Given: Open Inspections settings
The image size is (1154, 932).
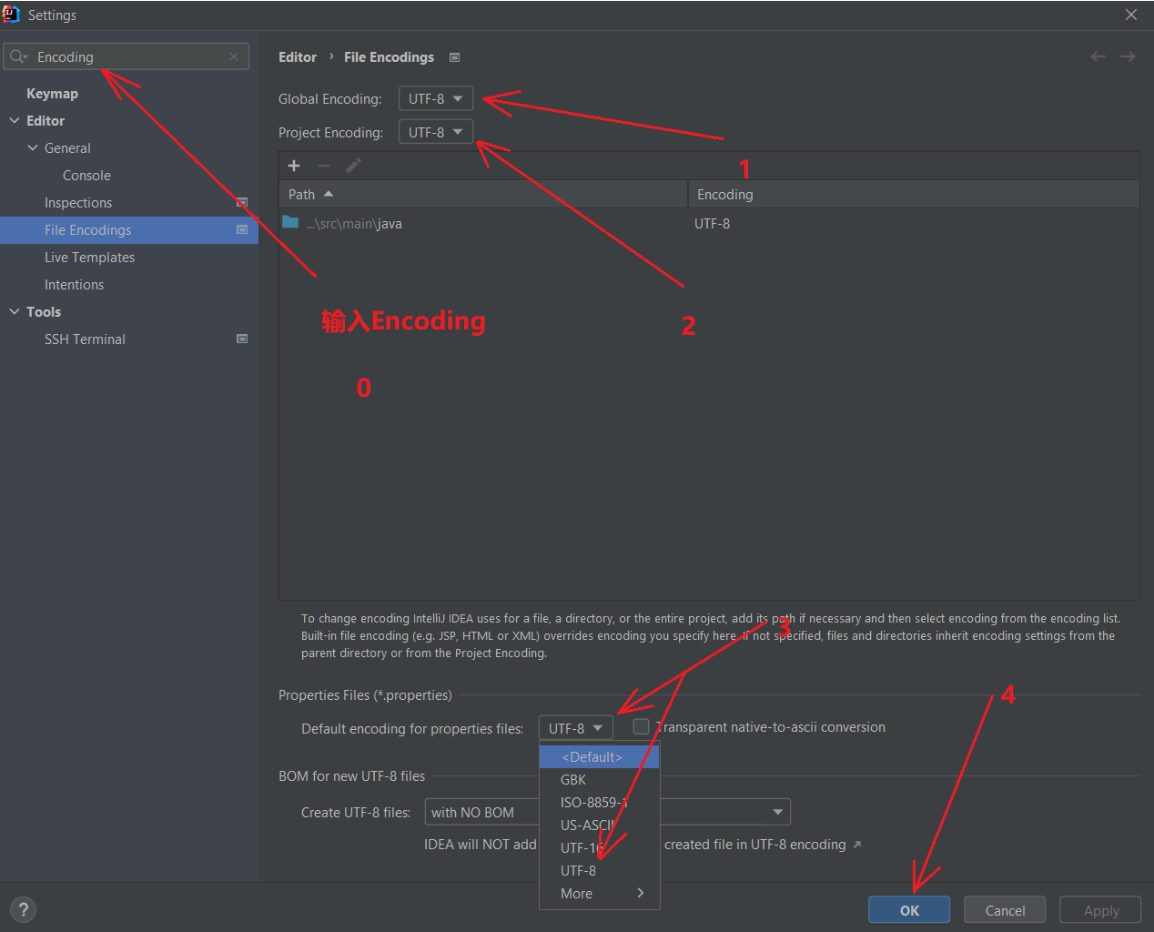Looking at the screenshot, I should coord(78,202).
